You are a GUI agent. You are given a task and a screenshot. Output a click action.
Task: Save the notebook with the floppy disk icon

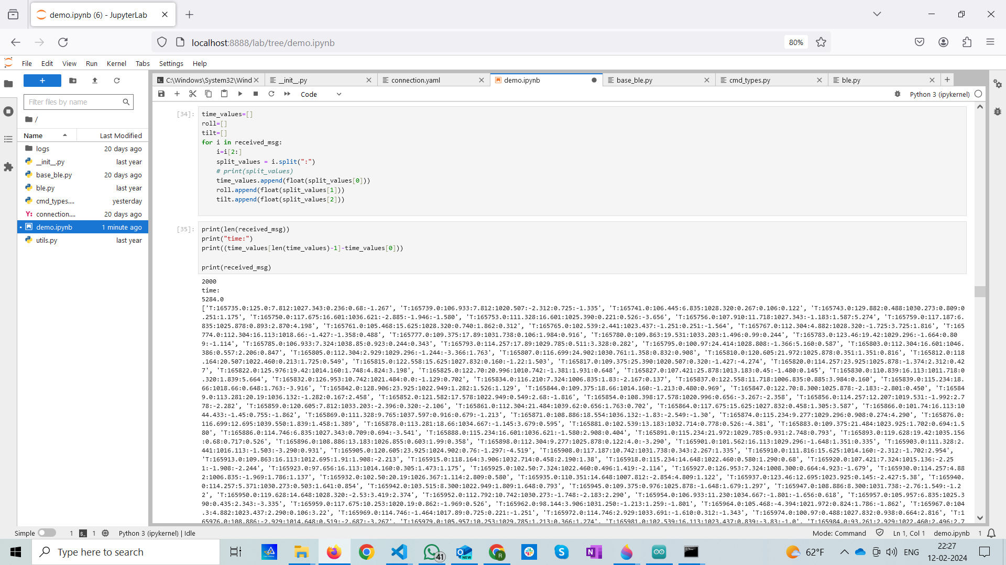click(161, 94)
